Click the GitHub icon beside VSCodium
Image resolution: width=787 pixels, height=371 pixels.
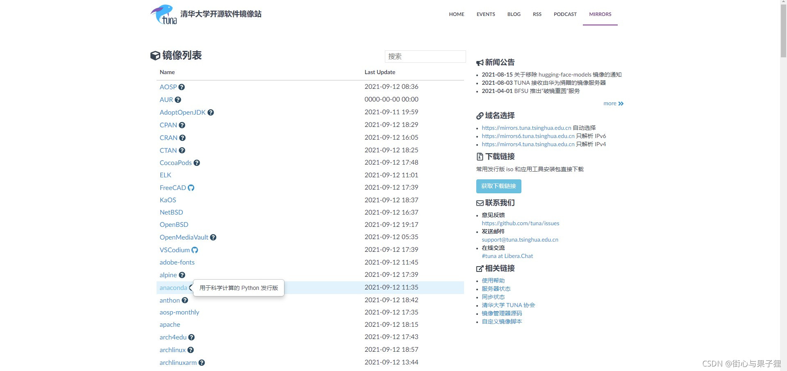[x=195, y=250]
